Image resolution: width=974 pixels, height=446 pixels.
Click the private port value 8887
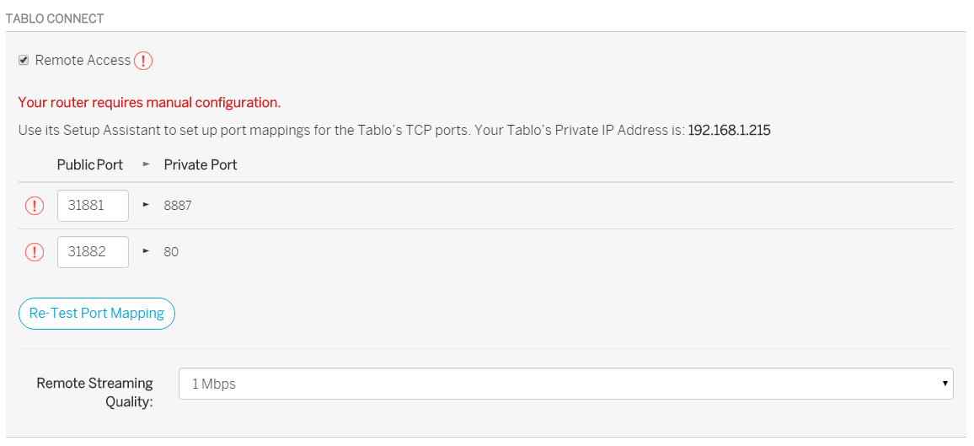click(178, 206)
